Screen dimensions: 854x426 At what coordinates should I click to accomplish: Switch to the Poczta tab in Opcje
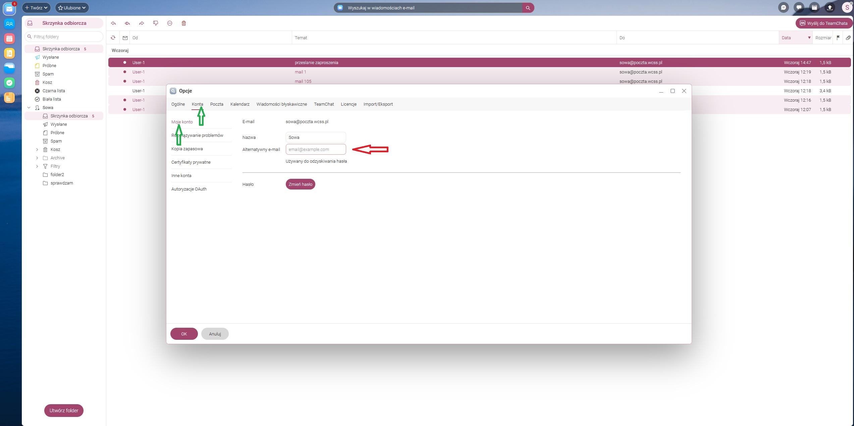[x=217, y=104]
